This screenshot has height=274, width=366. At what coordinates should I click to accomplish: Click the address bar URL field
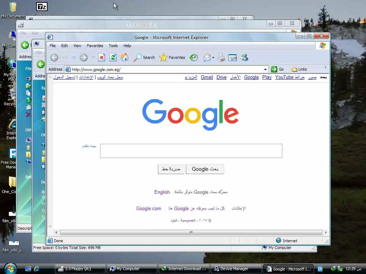[x=167, y=70]
